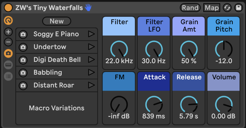This screenshot has height=128, width=246.
Task: Launch the Digi Death Bell variation
Action: (91, 59)
